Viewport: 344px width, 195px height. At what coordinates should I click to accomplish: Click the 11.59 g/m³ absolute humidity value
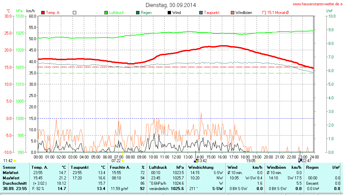coord(119,189)
